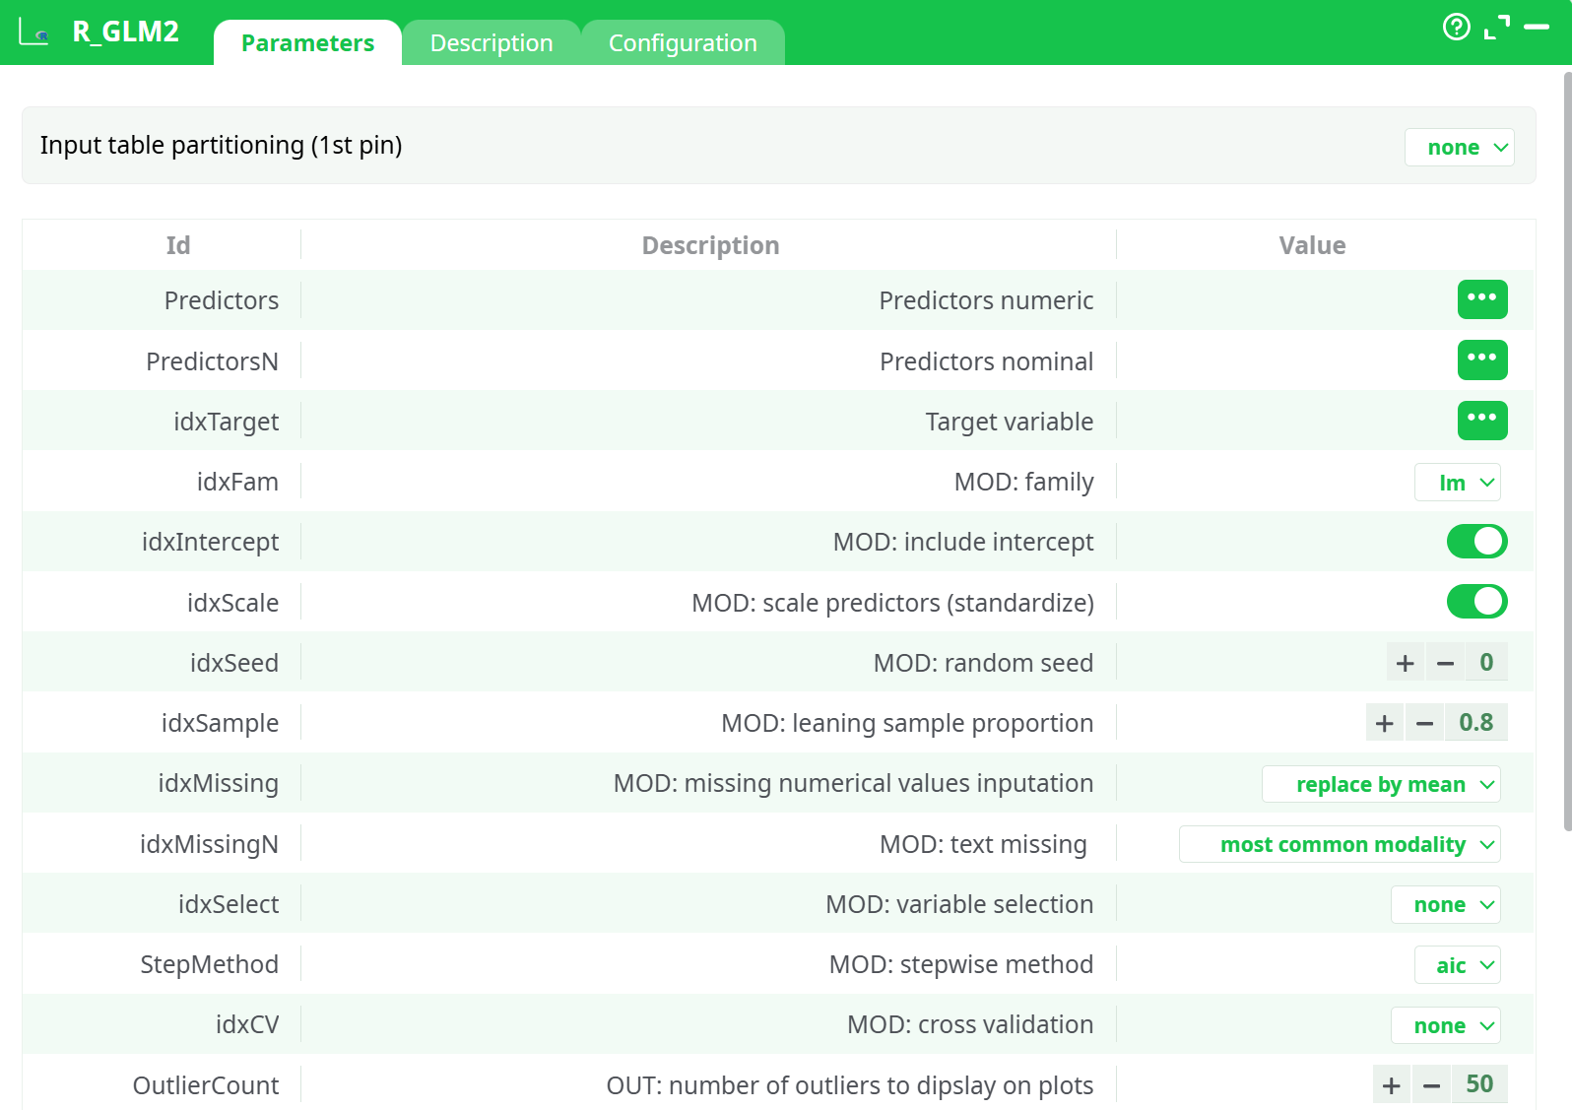Open the help question mark icon
This screenshot has width=1572, height=1110.
coord(1456,27)
